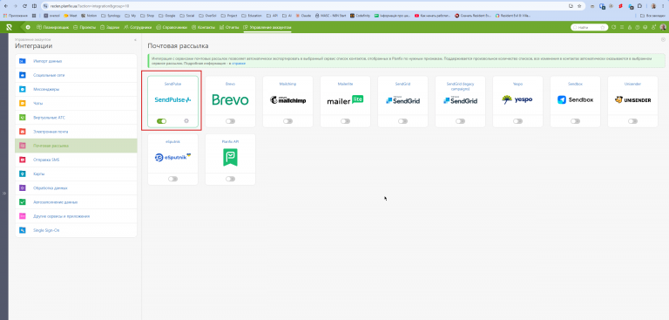
Task: Bookmark page with the star icon
Action: point(579,6)
